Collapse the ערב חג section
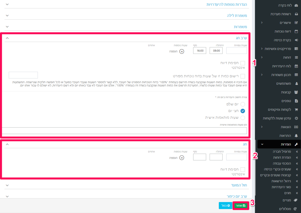The width and height of the screenshot is (301, 213). 7,38
